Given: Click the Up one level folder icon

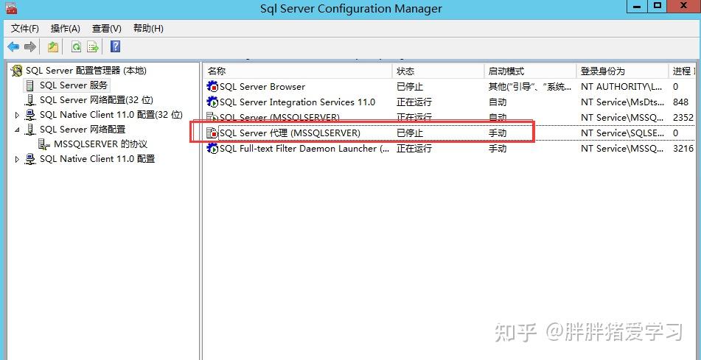Looking at the screenshot, I should (x=53, y=46).
